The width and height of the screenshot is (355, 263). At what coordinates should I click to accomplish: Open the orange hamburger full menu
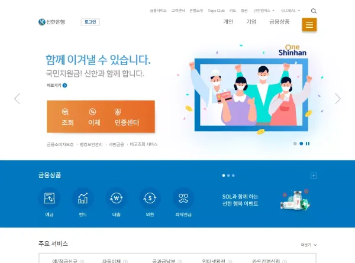(x=309, y=24)
